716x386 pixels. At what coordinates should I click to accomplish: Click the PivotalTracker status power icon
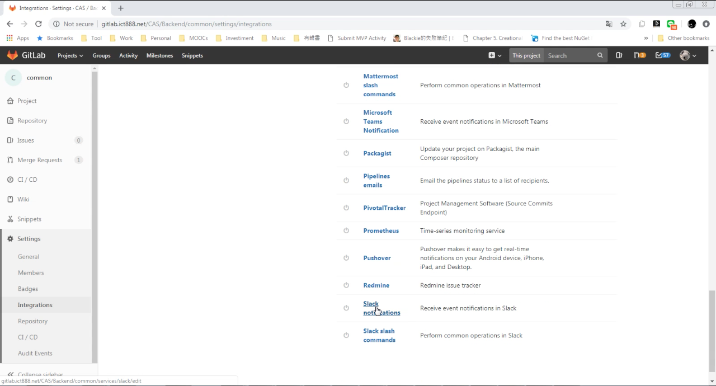(x=346, y=208)
